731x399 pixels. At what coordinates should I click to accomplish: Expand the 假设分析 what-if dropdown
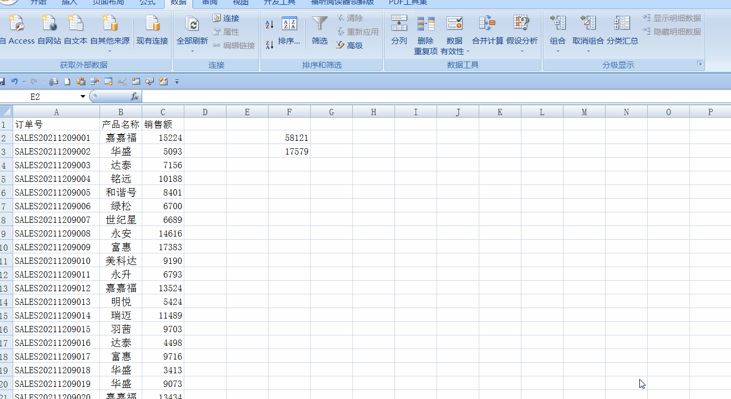coord(522,51)
